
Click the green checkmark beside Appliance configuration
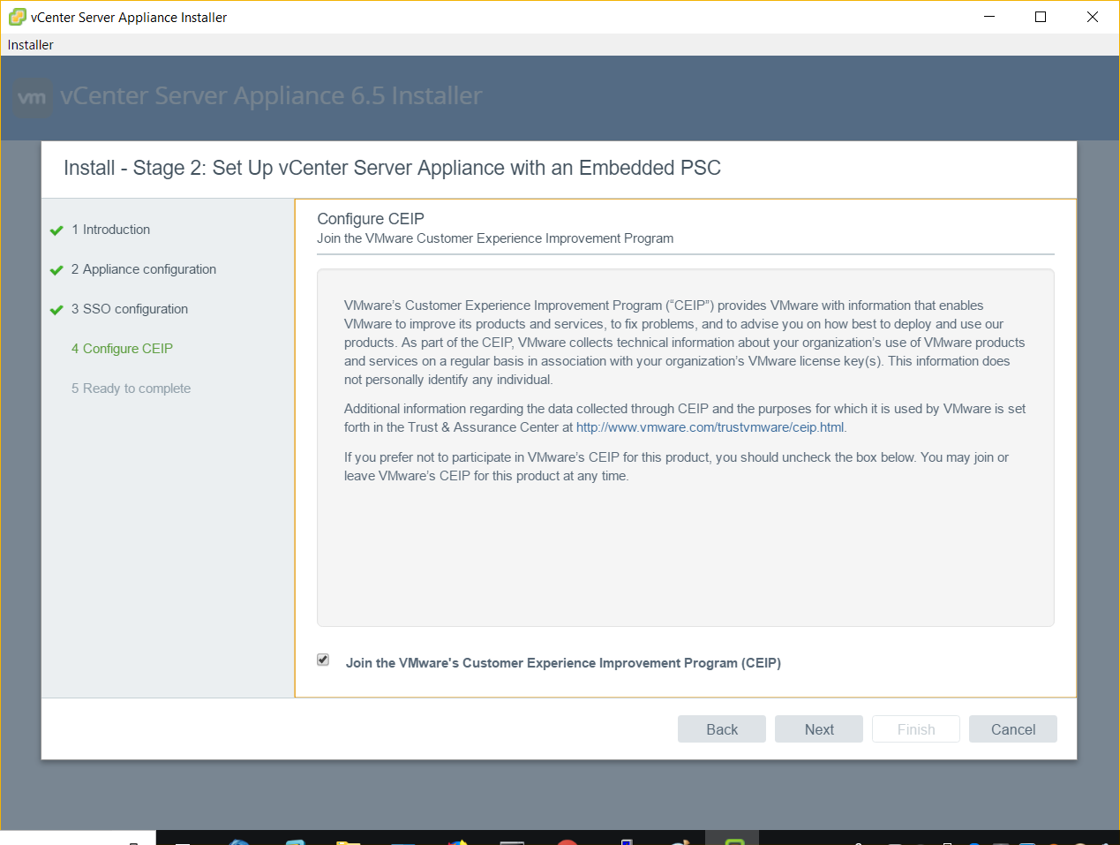point(56,270)
